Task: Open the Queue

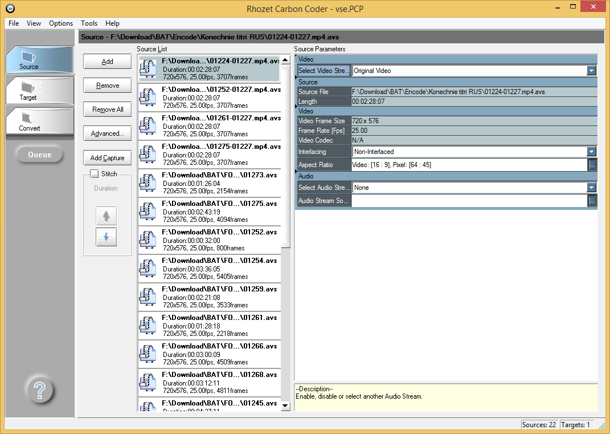Action: 40,155
